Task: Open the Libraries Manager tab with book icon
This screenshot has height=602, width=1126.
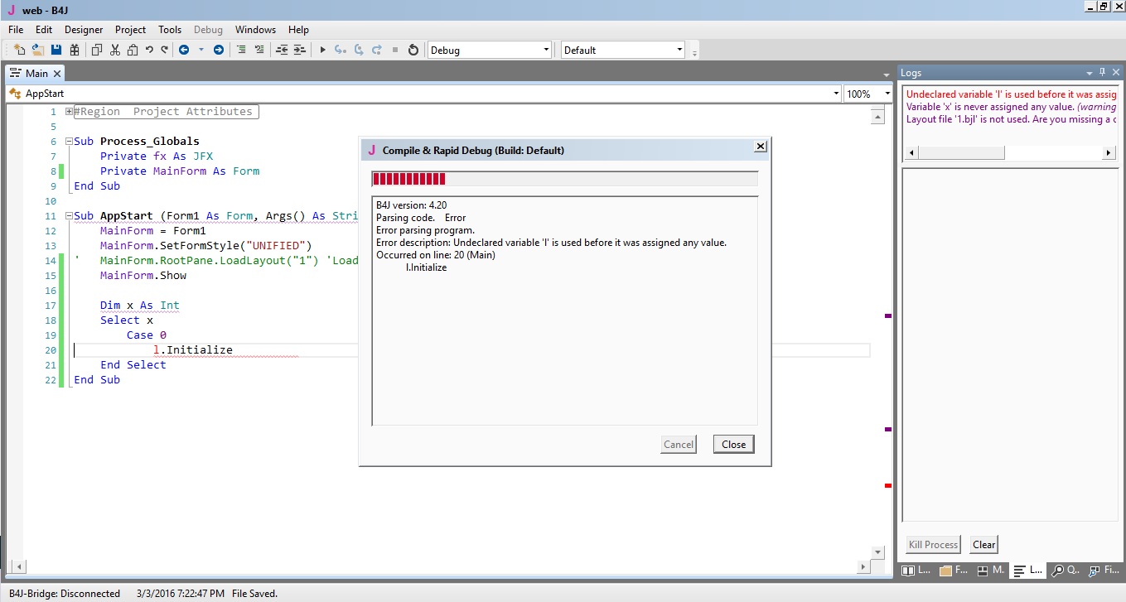Action: click(x=917, y=571)
